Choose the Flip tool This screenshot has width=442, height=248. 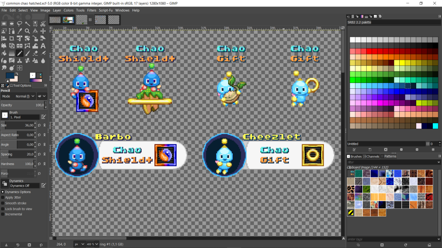pyautogui.click(x=20, y=46)
